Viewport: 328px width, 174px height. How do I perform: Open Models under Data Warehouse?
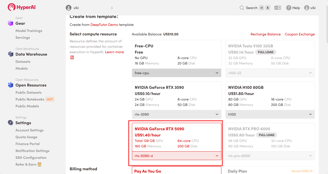[x=22, y=69]
